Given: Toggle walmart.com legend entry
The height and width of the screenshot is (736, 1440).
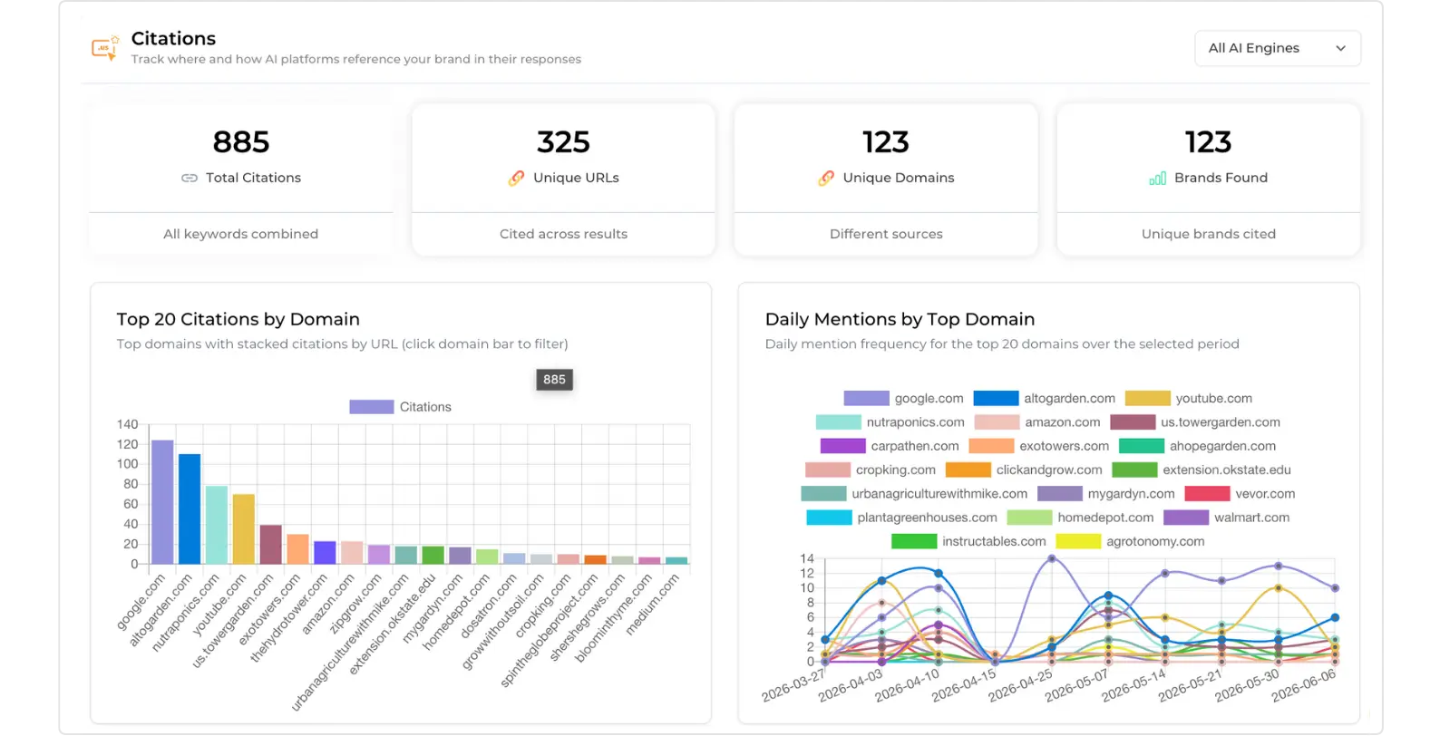Looking at the screenshot, I should point(1227,518).
